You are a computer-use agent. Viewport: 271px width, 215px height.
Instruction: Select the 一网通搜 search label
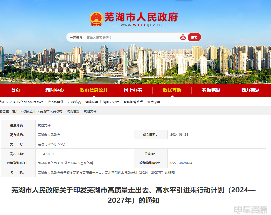(76, 37)
